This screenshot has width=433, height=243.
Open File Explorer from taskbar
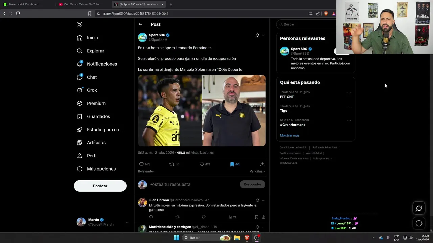pos(237,238)
